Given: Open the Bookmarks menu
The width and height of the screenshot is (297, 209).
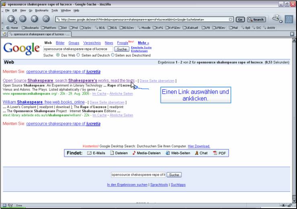Looking at the screenshot, I should [x=41, y=10].
